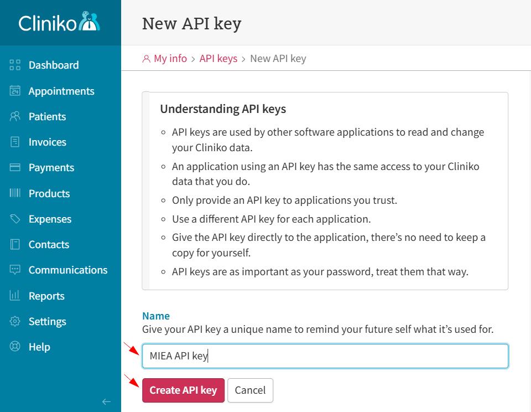This screenshot has height=412, width=531.
Task: Open the Communications section
Action: point(68,270)
